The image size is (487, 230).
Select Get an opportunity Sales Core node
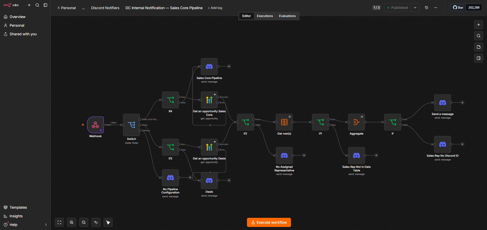coord(209,100)
